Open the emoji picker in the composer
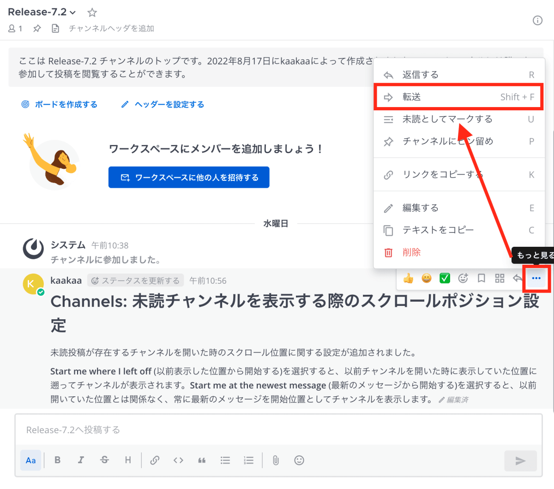The image size is (554, 489). (x=299, y=460)
